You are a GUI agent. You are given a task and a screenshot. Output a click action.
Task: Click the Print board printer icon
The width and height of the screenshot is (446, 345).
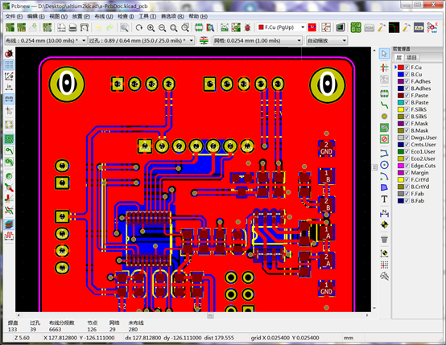coord(72,27)
